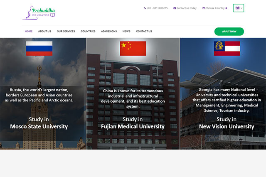266x177 pixels.
Task: Click the phone icon beside +91 number
Action: coord(145,8)
